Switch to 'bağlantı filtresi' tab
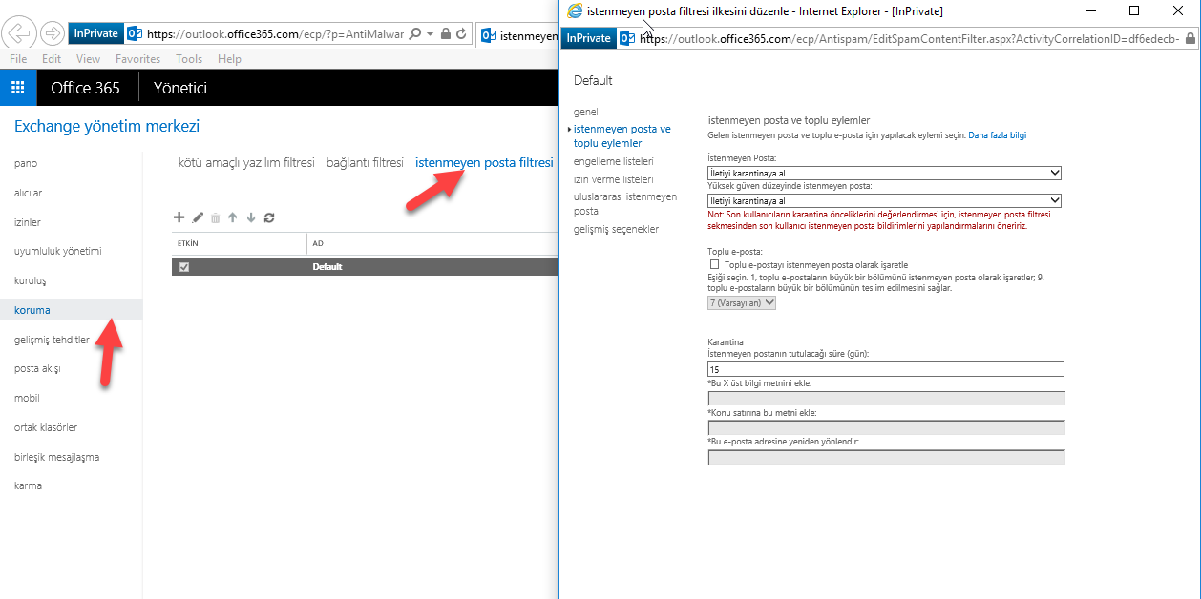 365,163
